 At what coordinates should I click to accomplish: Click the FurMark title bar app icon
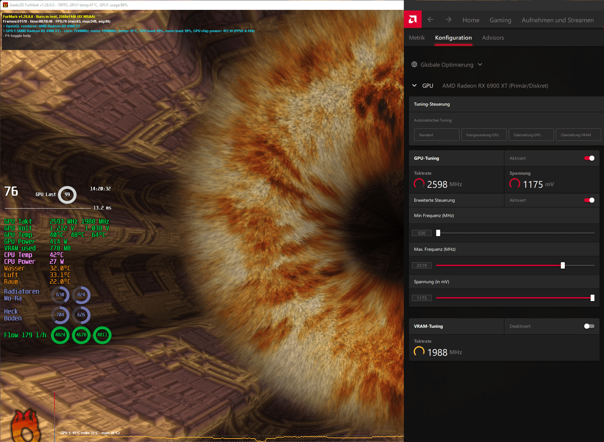tap(5, 5)
